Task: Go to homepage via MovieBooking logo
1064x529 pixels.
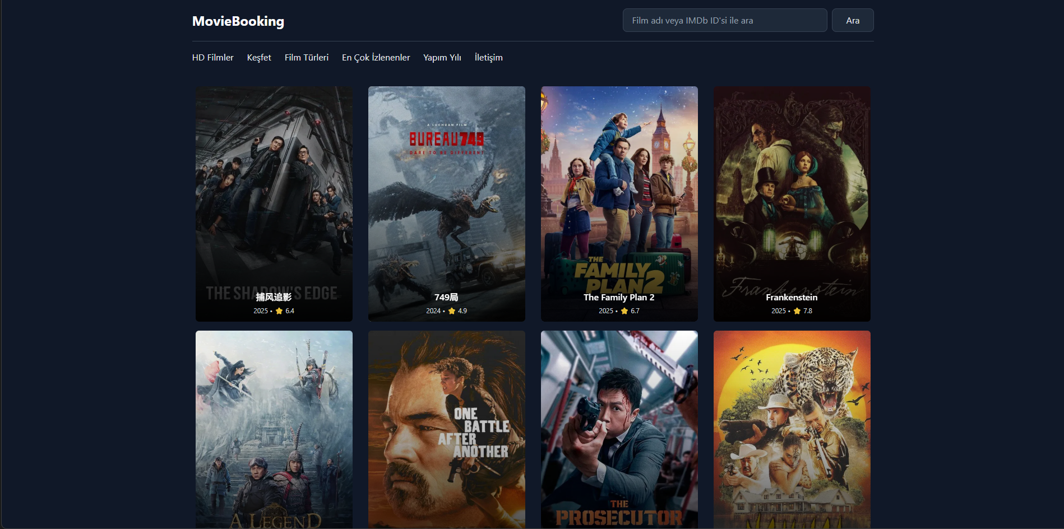Action: click(238, 21)
